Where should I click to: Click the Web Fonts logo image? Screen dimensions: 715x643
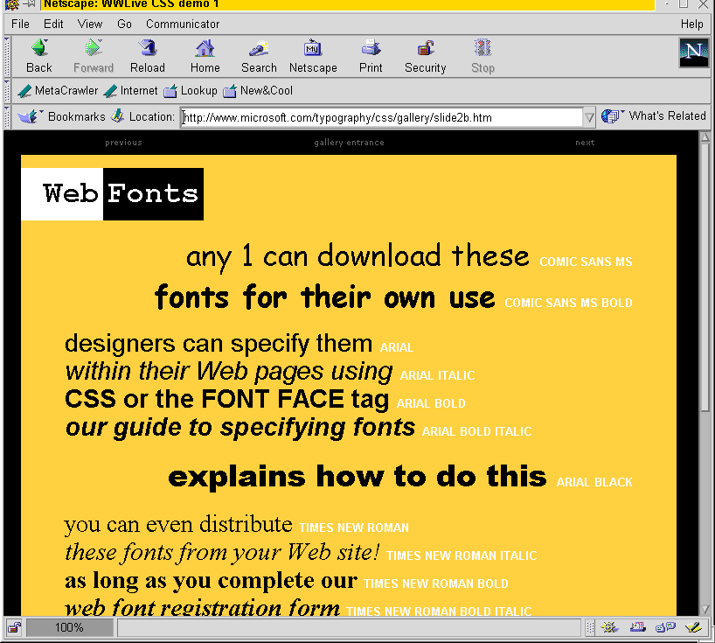[x=112, y=194]
